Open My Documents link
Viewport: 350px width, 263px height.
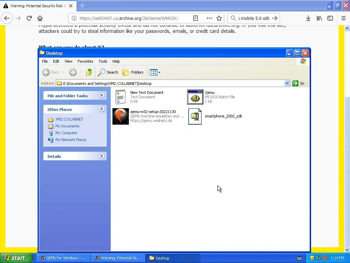[x=67, y=126]
